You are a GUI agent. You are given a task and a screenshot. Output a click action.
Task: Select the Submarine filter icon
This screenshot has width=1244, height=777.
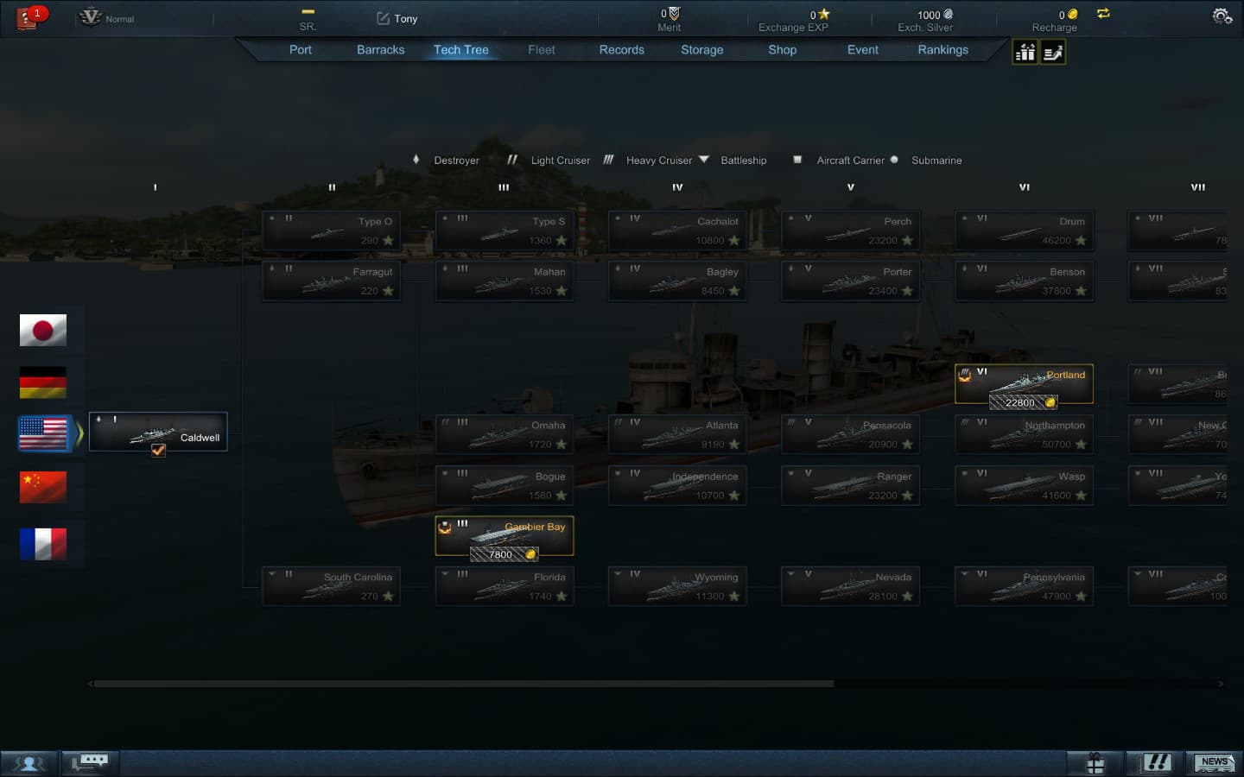pos(894,160)
